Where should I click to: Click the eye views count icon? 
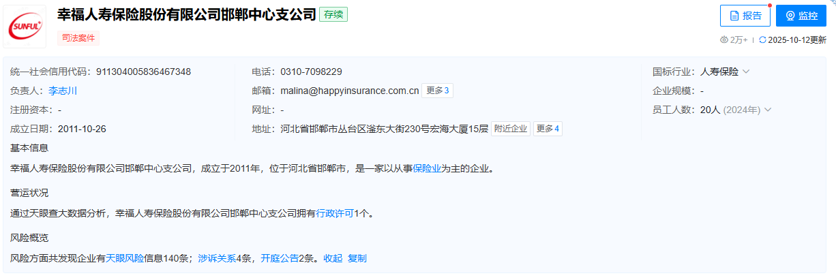pos(724,40)
